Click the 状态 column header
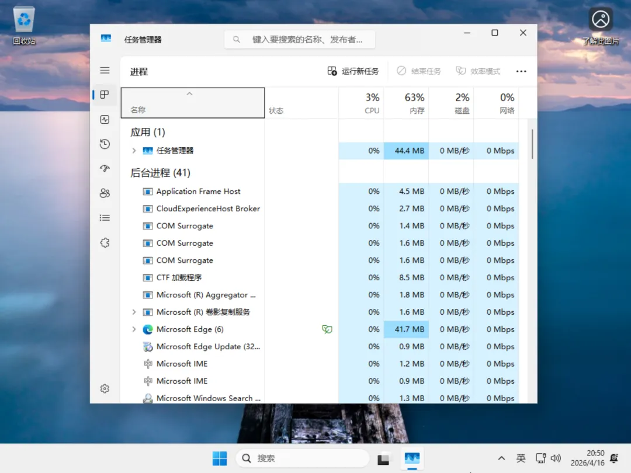Viewport: 631px width, 473px height. point(301,103)
